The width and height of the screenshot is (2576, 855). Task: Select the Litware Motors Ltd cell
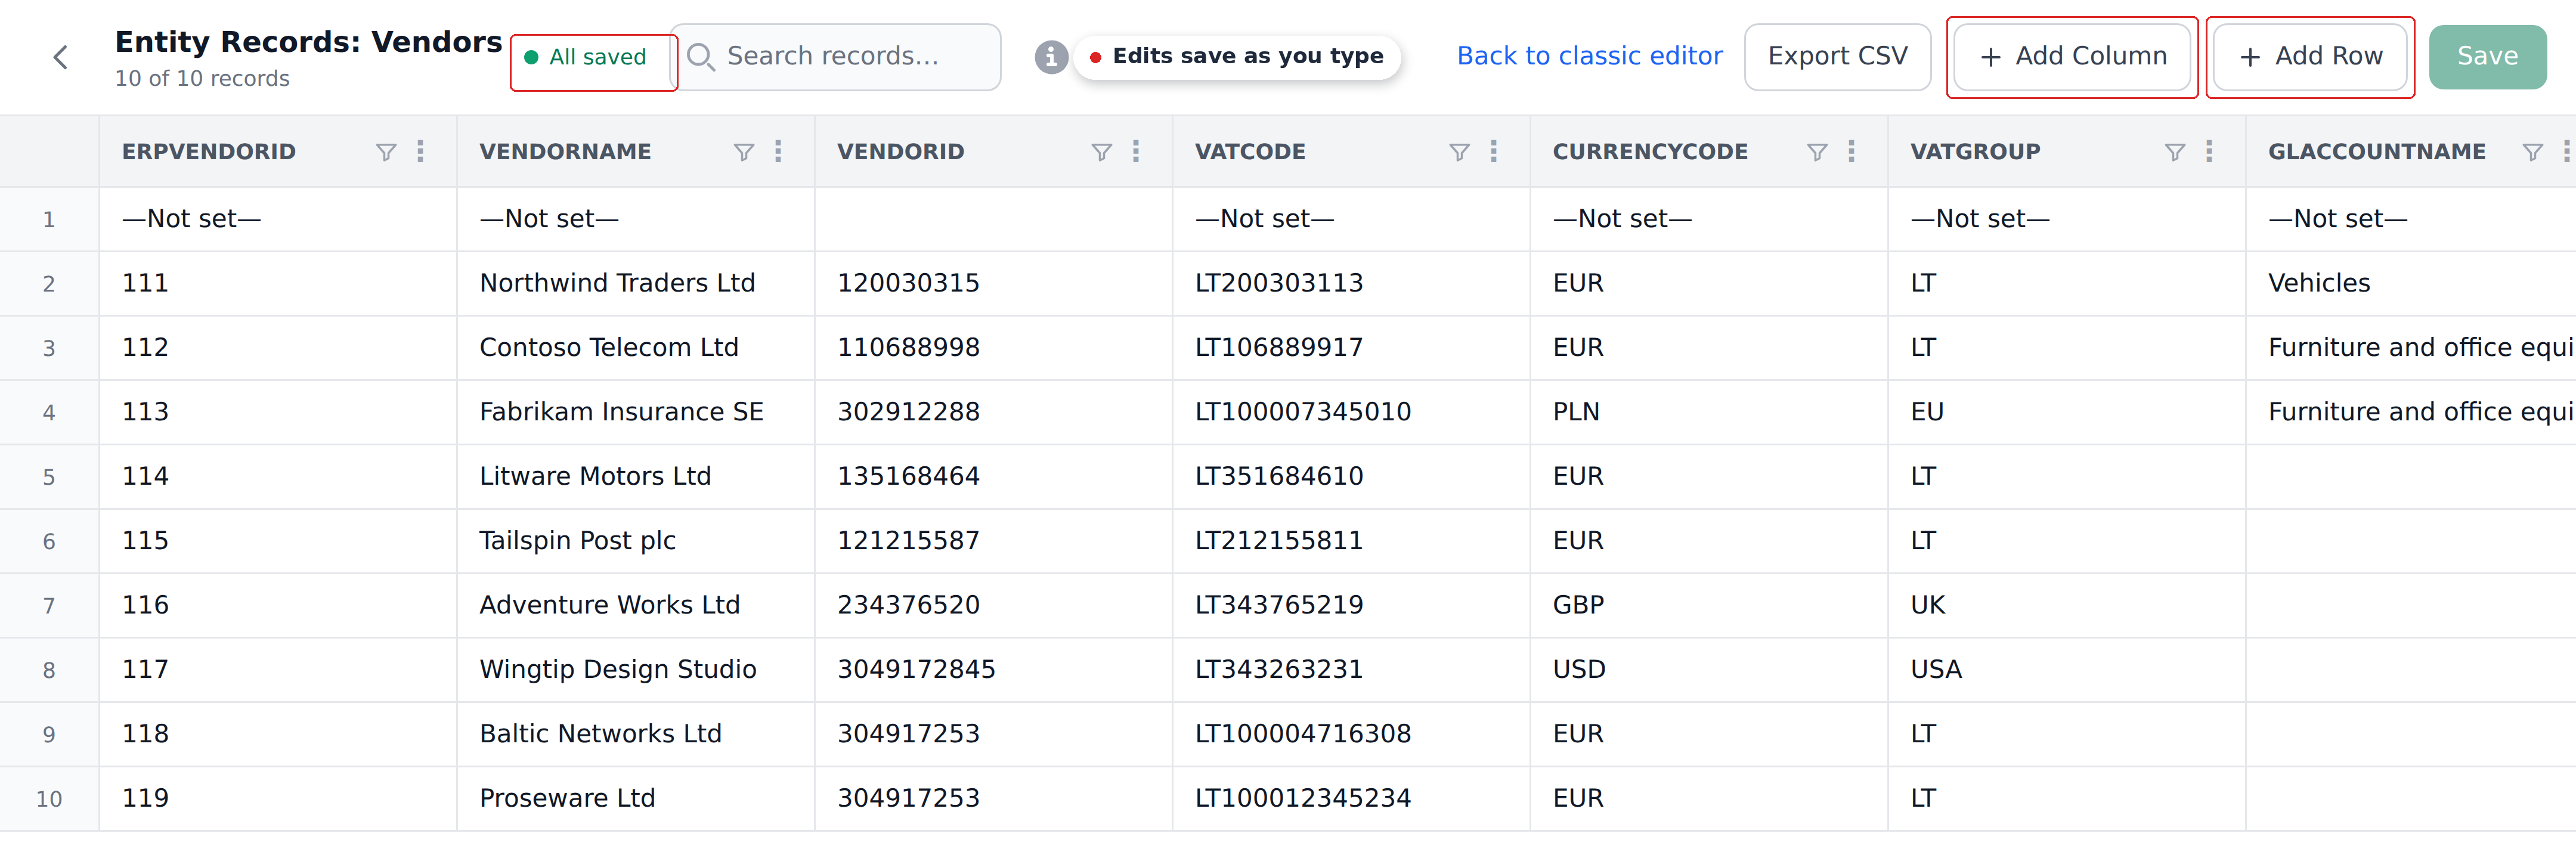[x=636, y=477]
